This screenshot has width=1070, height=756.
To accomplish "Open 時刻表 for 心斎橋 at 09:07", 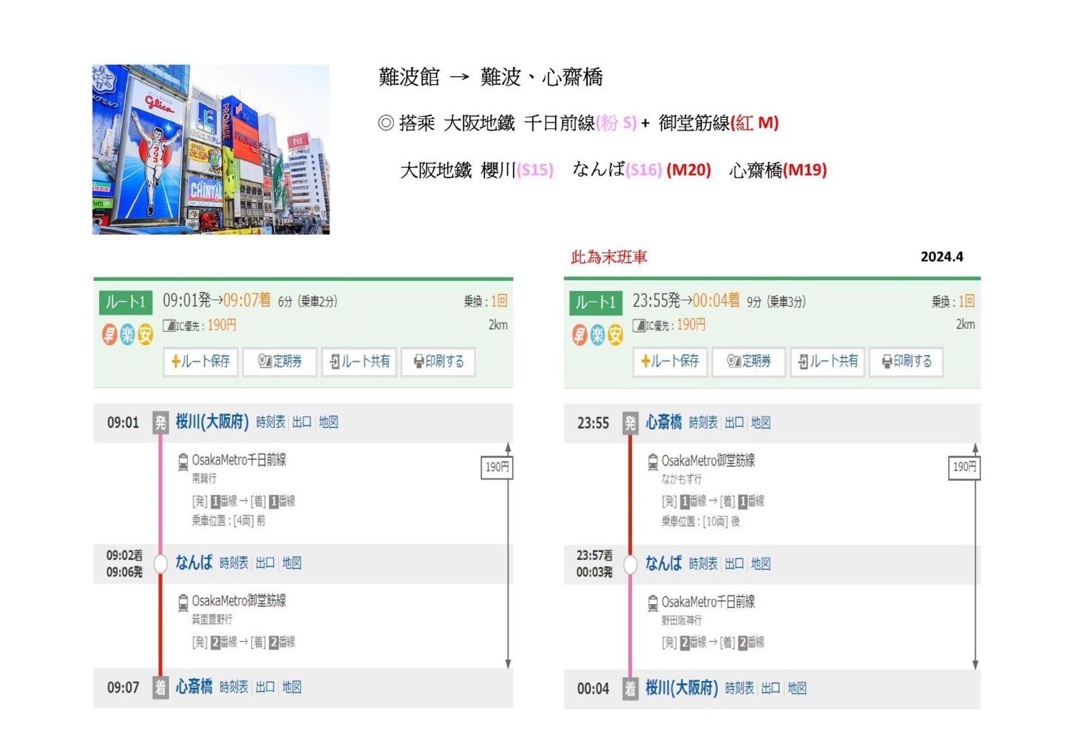I will 234,687.
